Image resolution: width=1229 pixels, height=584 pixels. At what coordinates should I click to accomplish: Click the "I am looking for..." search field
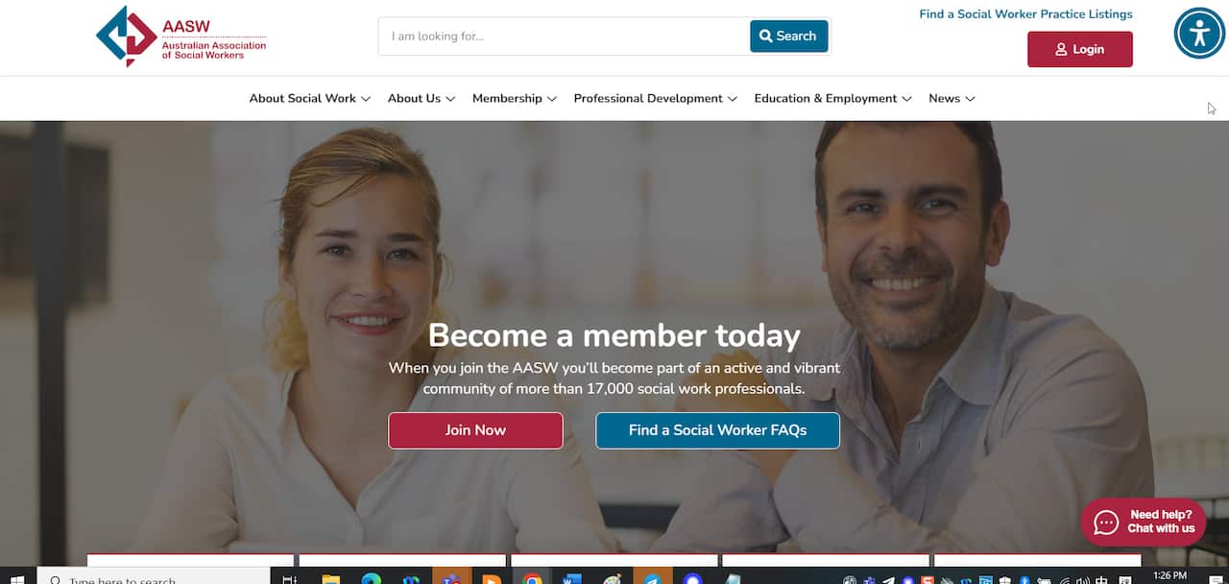click(565, 36)
